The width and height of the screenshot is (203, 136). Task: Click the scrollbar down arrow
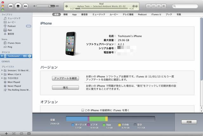coord(201,111)
